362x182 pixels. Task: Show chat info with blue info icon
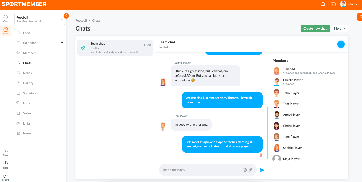point(341,44)
